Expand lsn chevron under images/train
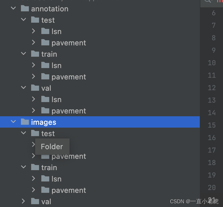 click(x=33, y=179)
